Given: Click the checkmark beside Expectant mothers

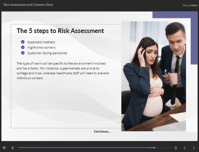Looking at the screenshot, I should point(23,42).
